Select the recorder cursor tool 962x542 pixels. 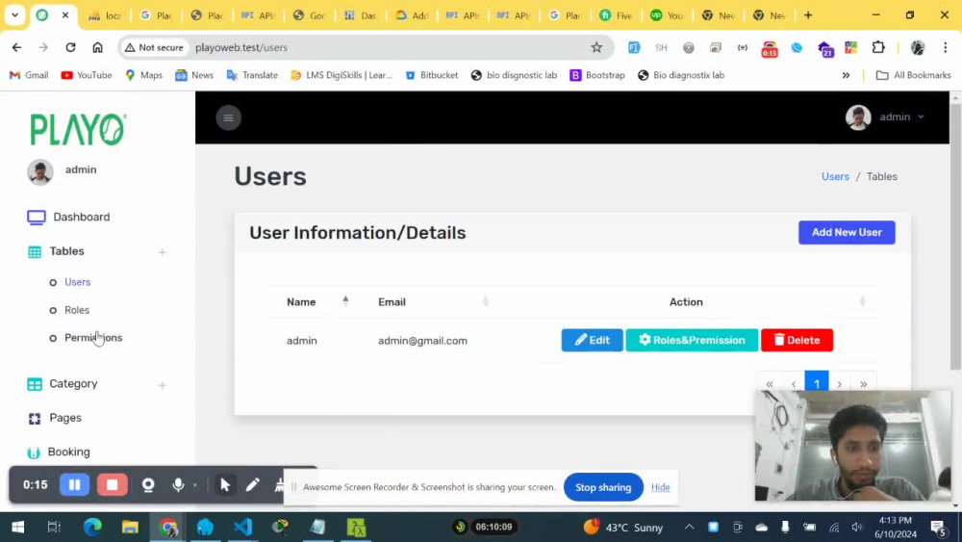(x=224, y=485)
